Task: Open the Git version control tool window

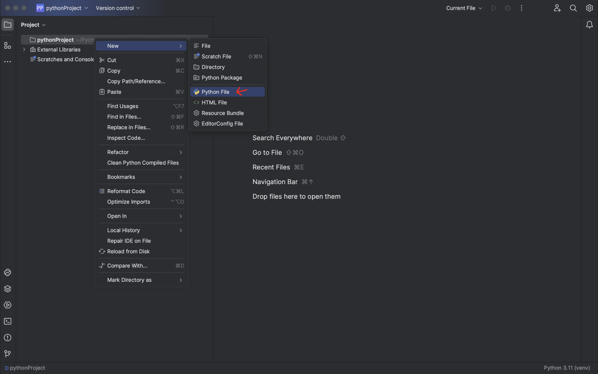Action: click(x=7, y=354)
